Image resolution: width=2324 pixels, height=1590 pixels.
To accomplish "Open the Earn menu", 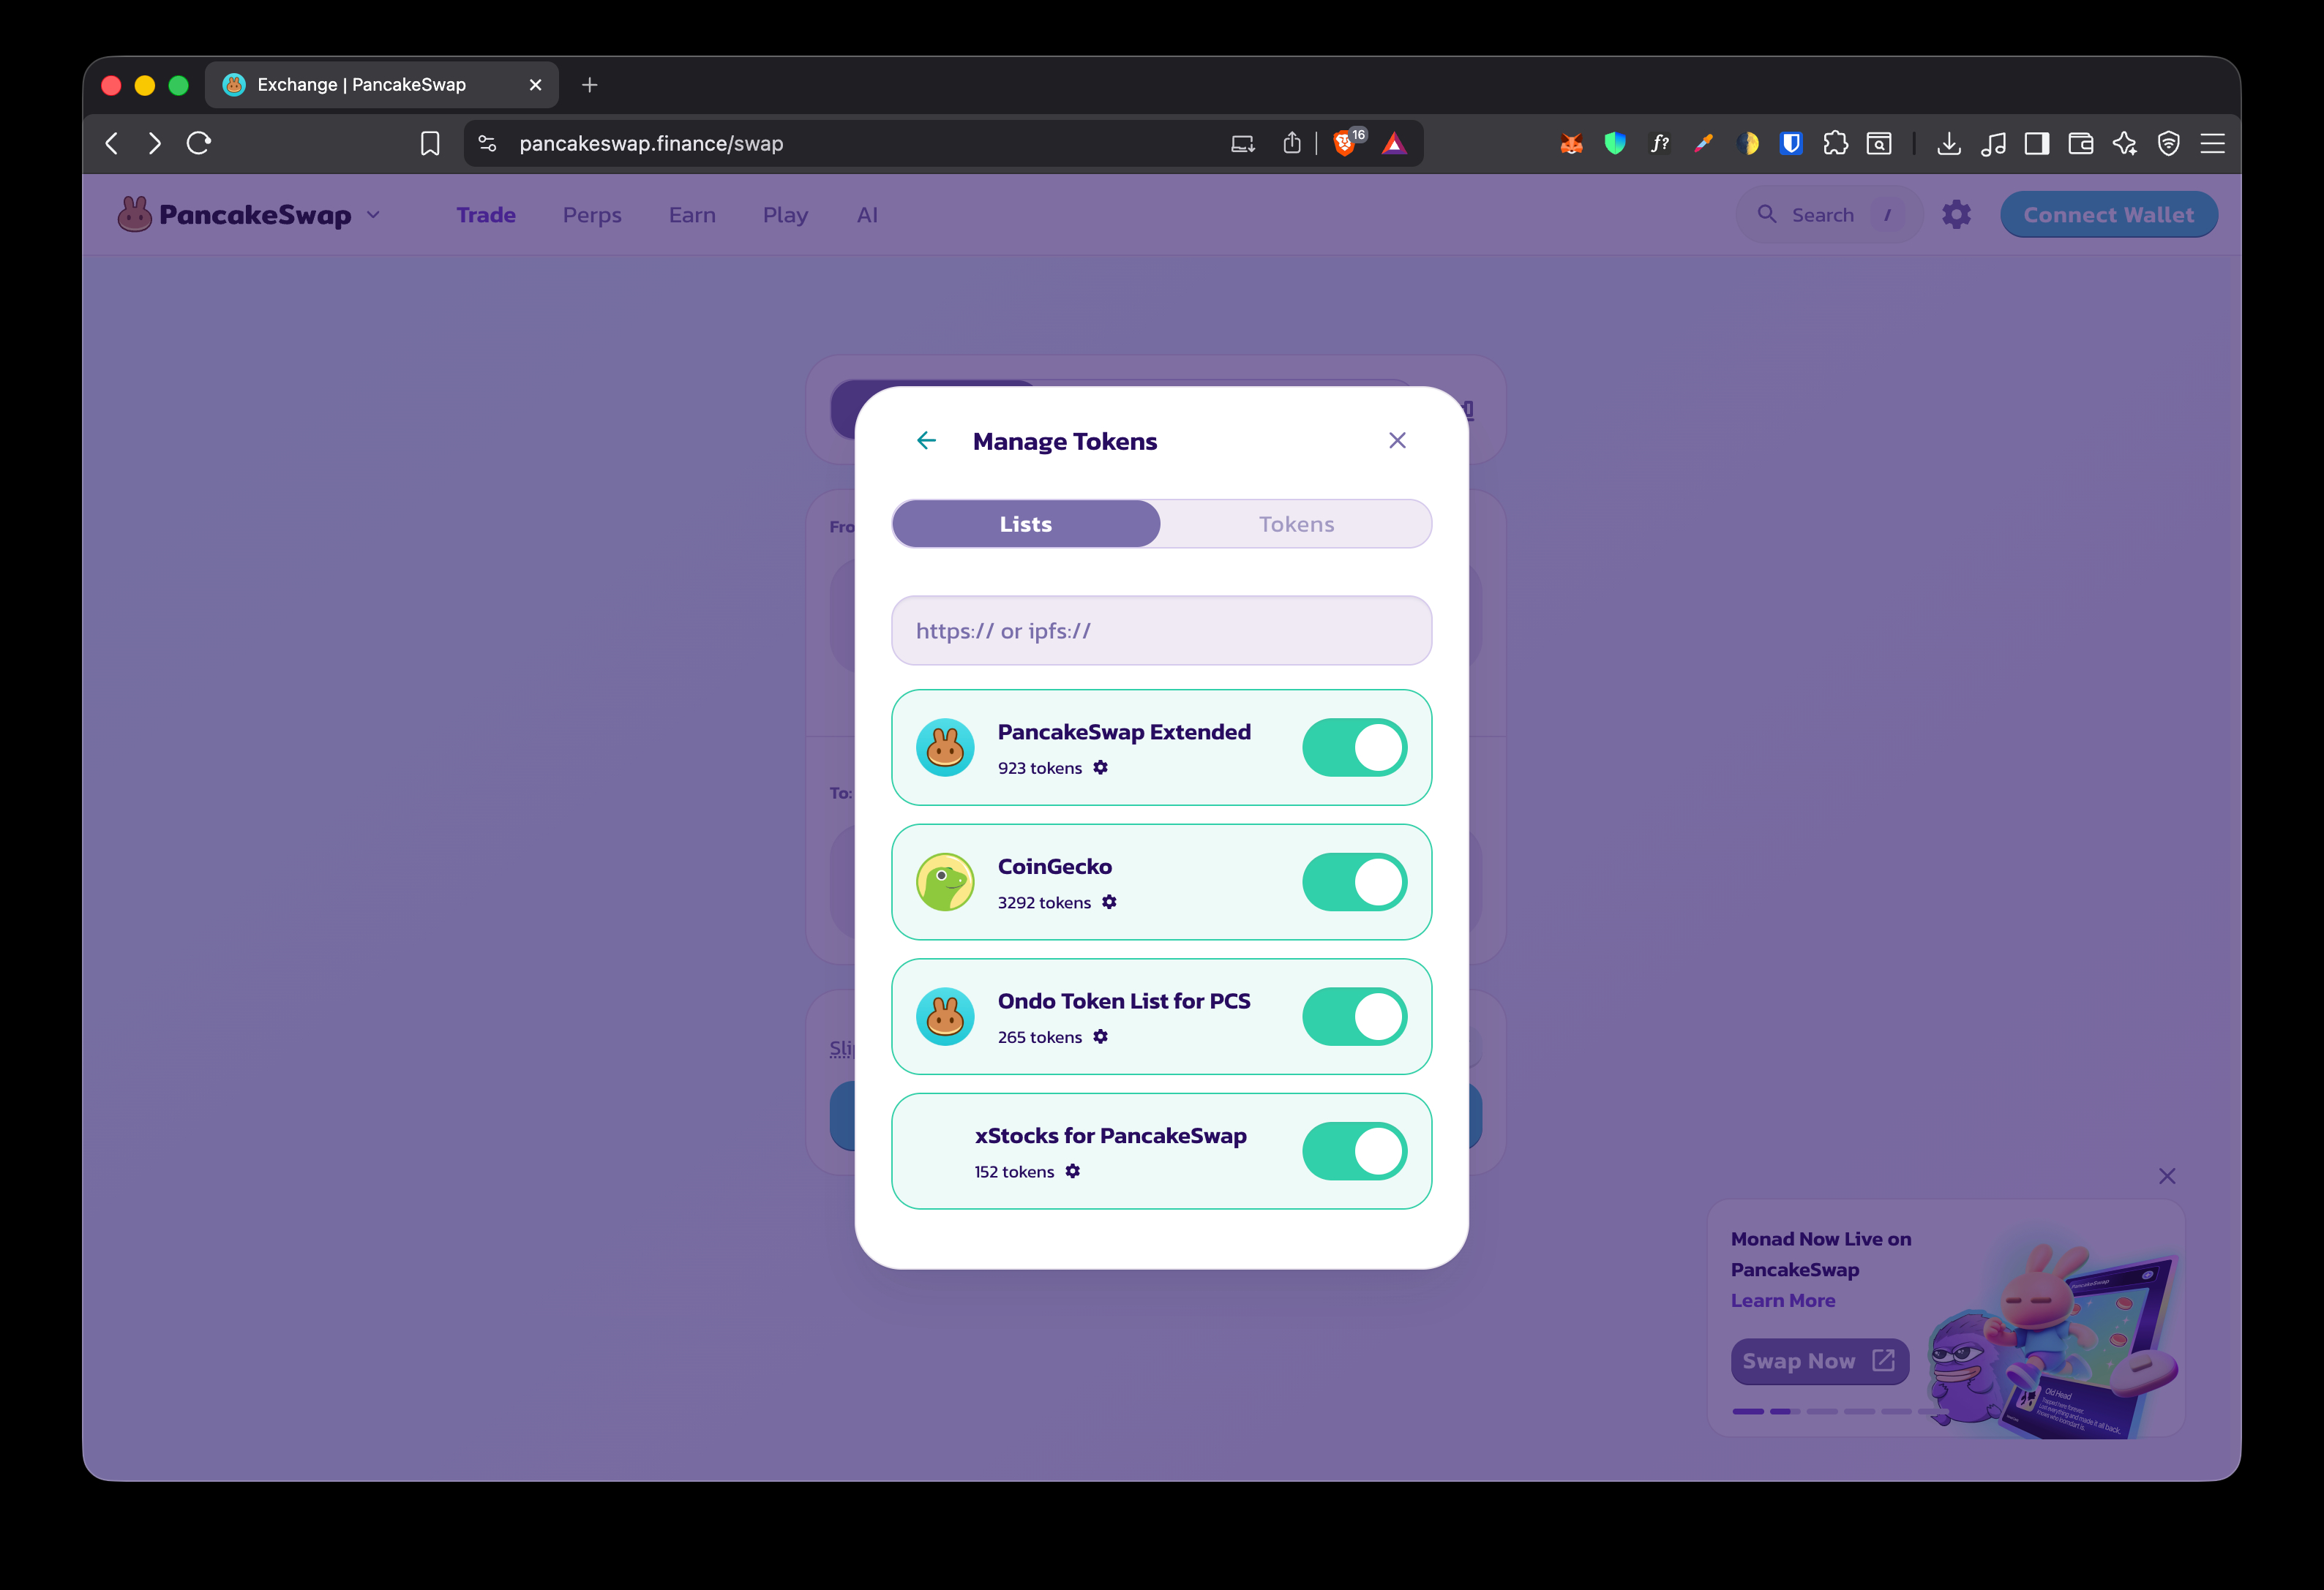I will point(692,215).
